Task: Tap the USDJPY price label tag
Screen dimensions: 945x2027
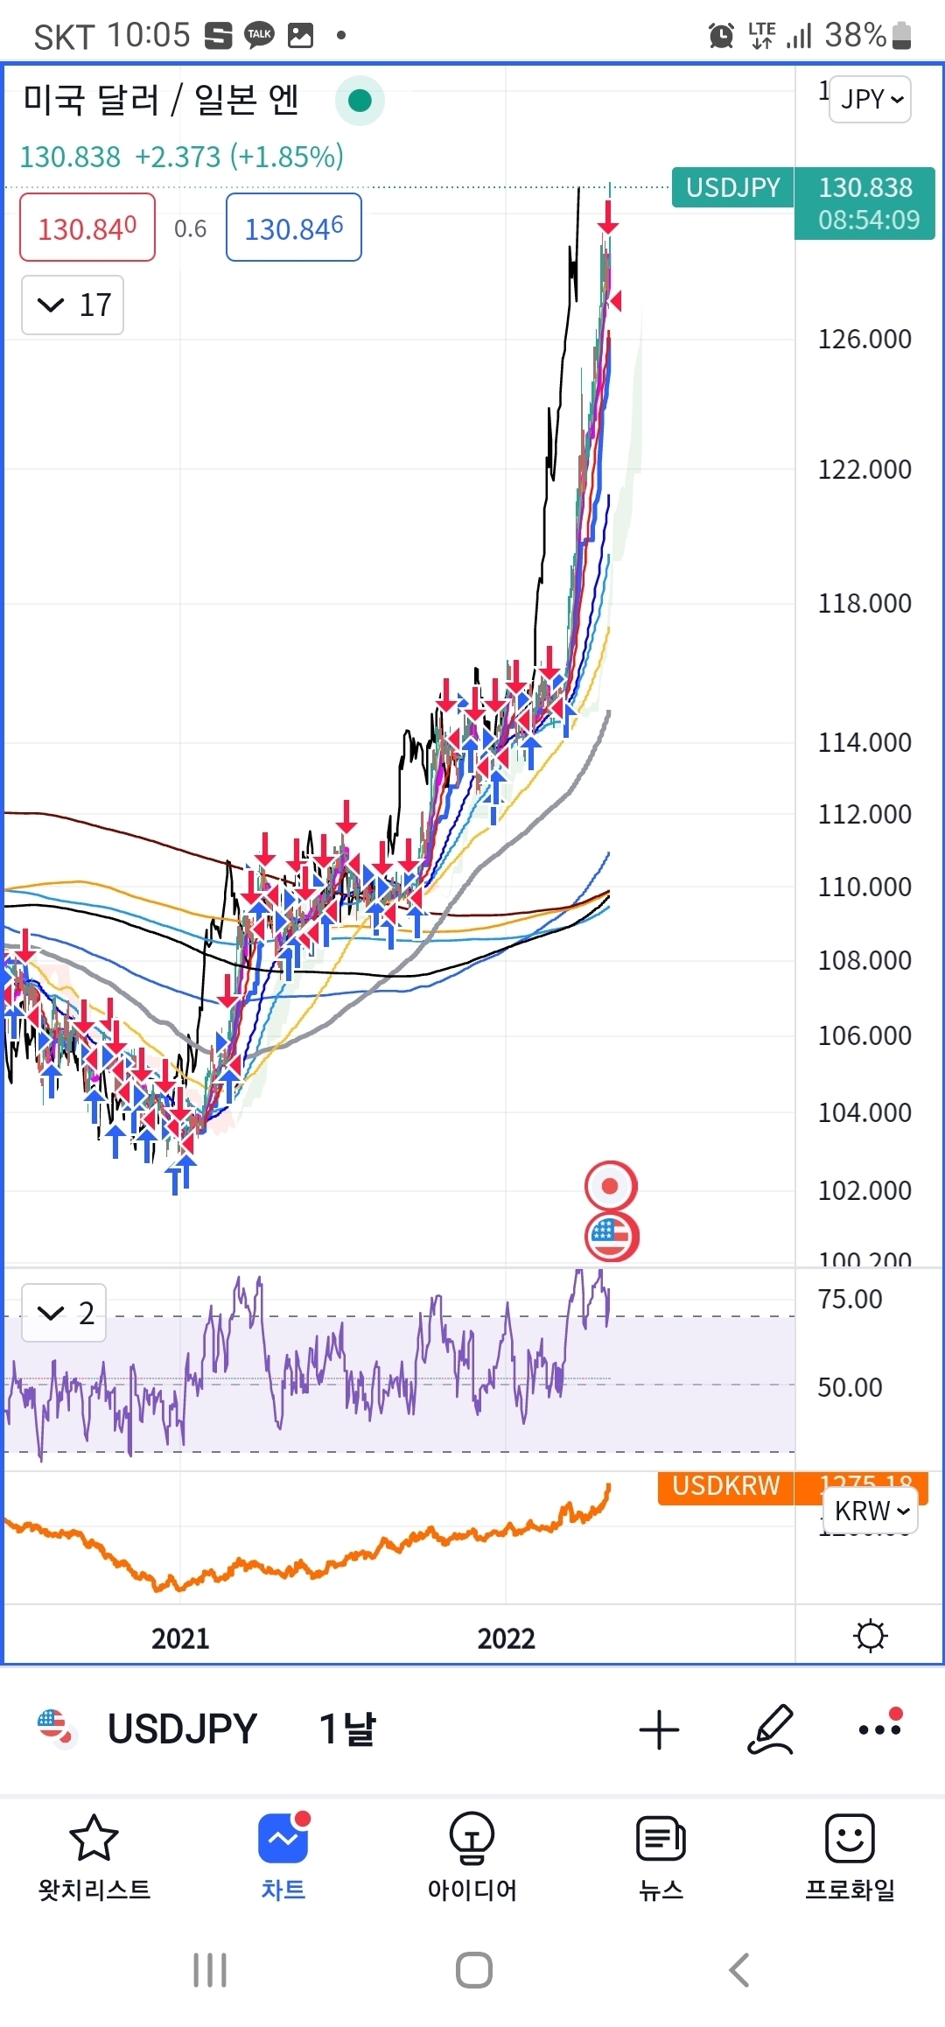Action: coord(732,187)
